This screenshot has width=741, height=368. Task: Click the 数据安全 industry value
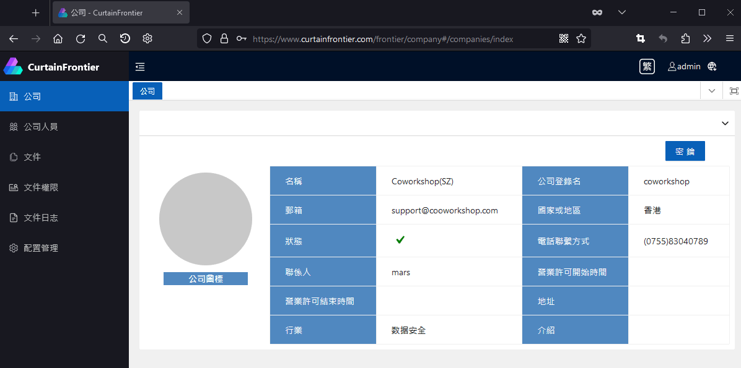coord(409,330)
